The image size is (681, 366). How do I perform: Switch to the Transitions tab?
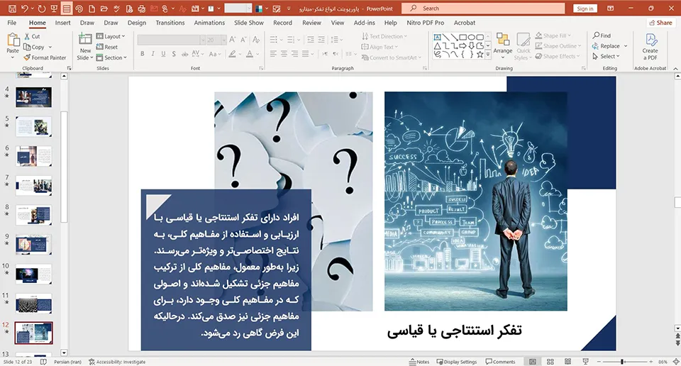click(170, 23)
